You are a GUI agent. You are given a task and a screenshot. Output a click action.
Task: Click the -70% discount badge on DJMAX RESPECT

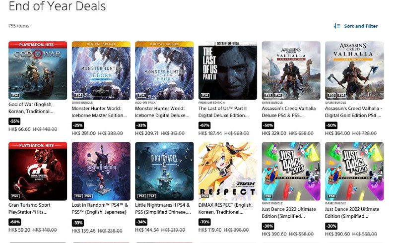(204, 222)
